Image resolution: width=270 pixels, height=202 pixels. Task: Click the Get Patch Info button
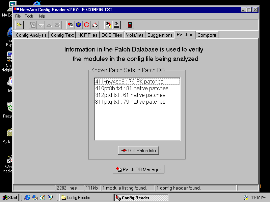click(138, 150)
